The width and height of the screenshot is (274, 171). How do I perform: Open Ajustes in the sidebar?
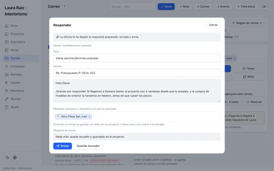tap(21, 99)
